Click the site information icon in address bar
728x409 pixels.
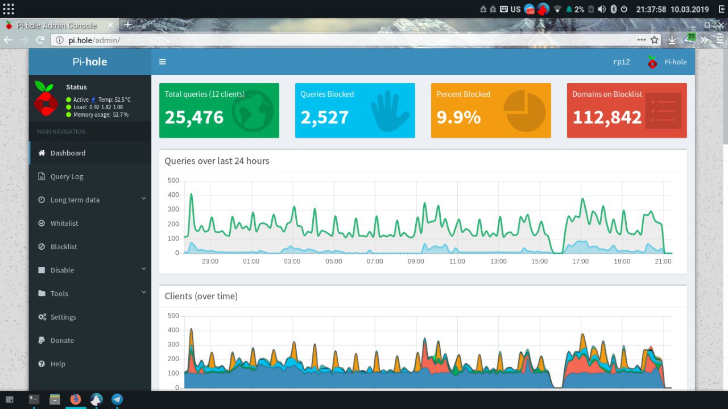click(x=60, y=40)
